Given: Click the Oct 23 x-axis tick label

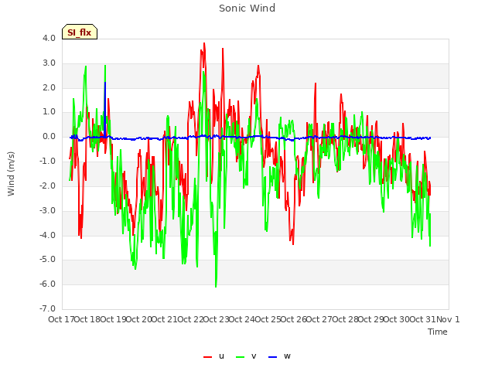Looking at the screenshot, I should pyautogui.click(x=216, y=319).
